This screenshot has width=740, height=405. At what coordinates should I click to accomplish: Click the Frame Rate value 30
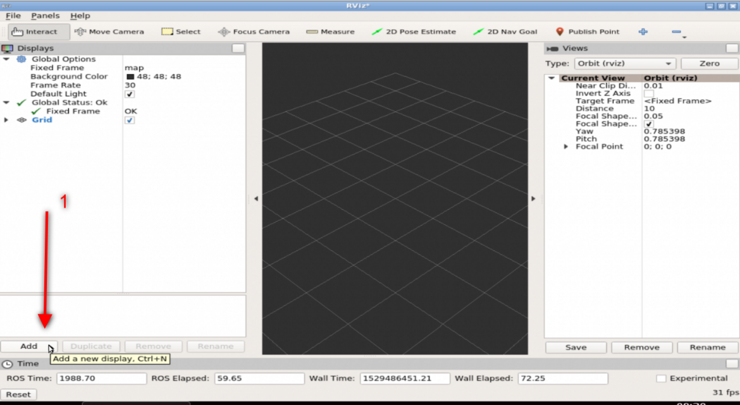pos(130,85)
